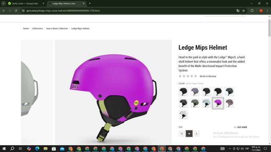Reload the Giro product page
This screenshot has height=152, width=271.
pos(16,11)
